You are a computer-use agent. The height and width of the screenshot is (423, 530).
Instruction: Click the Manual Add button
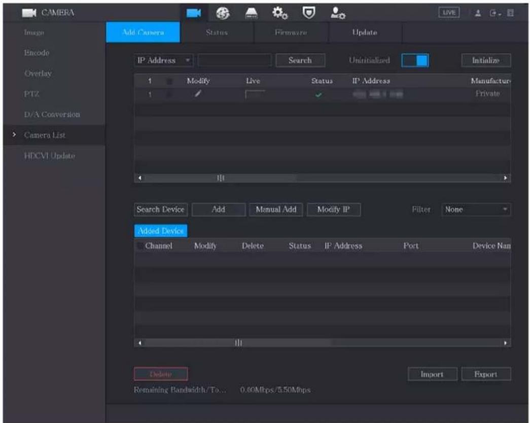[x=276, y=209]
